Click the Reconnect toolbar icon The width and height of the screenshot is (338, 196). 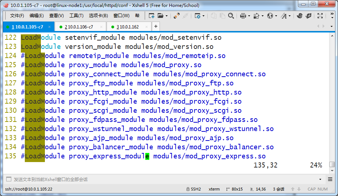(x=177, y=16)
